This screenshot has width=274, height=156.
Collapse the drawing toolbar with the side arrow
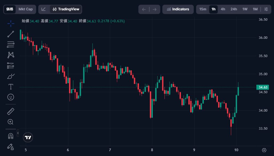point(18,133)
